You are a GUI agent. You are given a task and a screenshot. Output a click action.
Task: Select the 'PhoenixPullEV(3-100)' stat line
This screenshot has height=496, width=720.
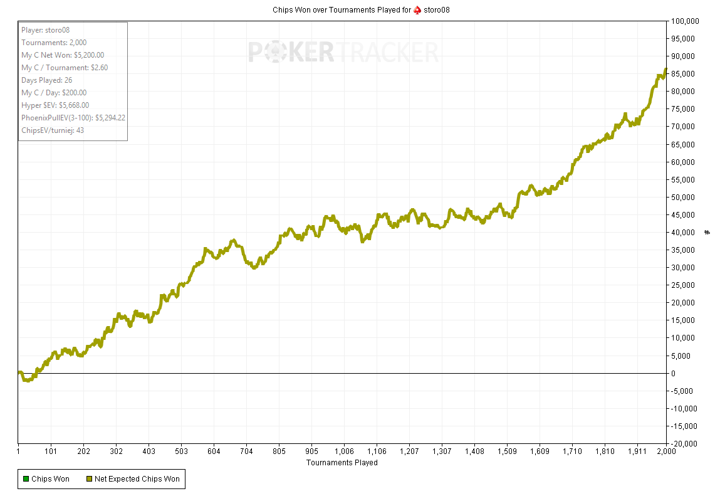point(74,118)
